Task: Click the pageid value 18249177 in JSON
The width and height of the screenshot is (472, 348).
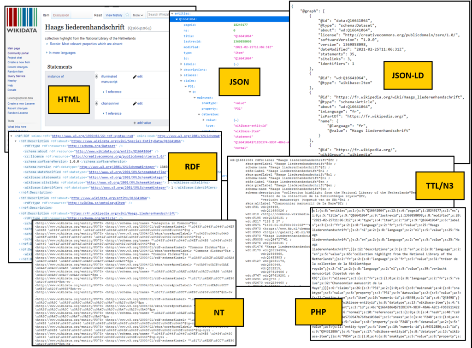Action: click(x=241, y=25)
